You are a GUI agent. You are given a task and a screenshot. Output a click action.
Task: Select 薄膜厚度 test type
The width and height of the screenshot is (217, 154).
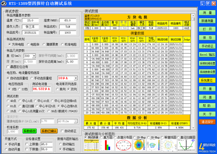tap(51, 44)
